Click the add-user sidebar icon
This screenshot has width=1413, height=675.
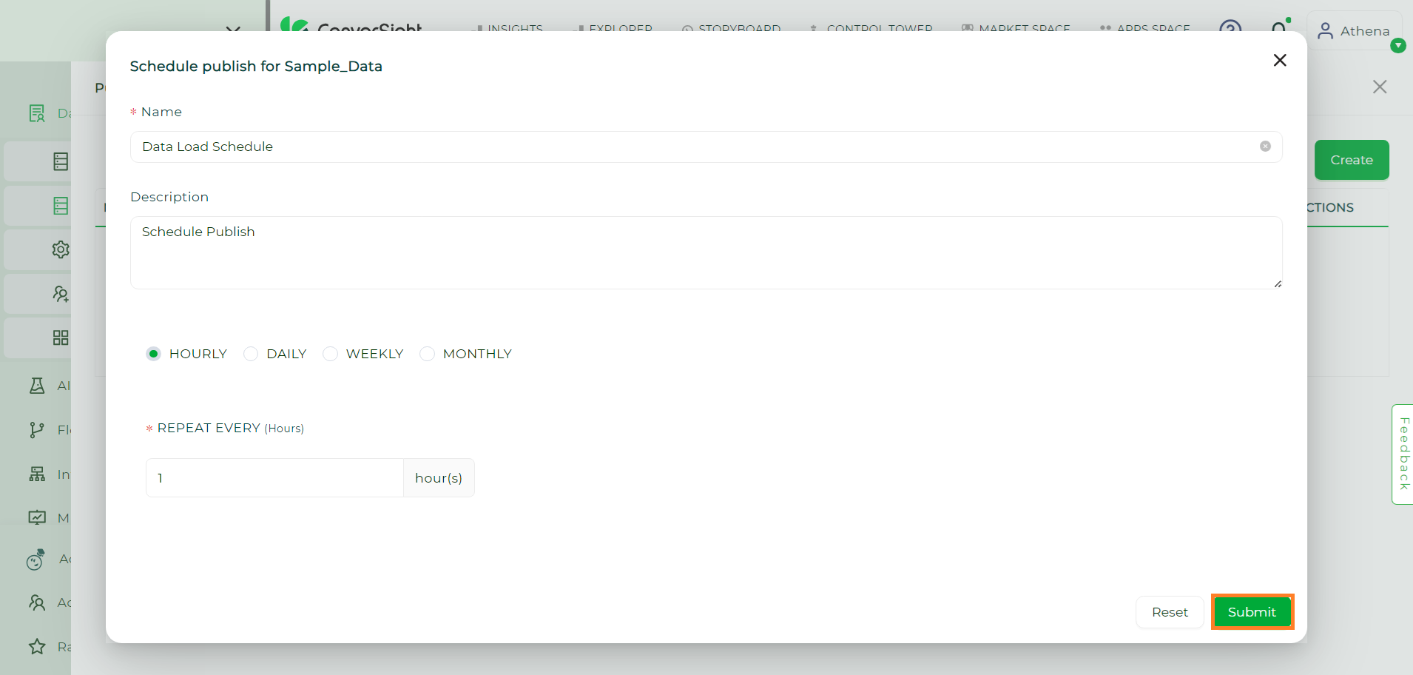pos(61,294)
